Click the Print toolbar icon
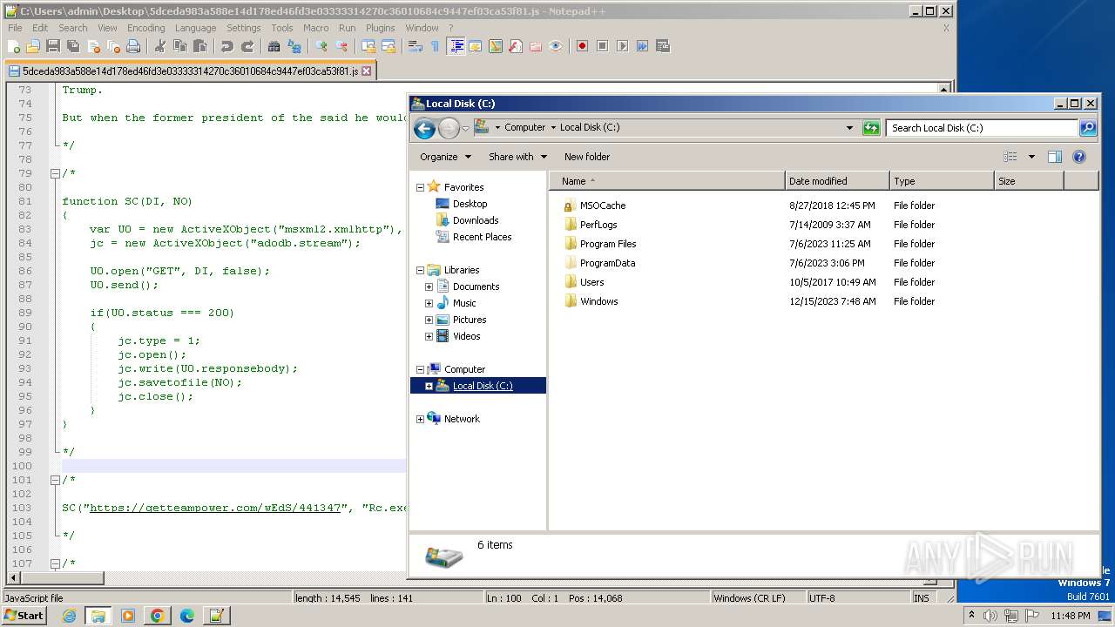1115x627 pixels. coord(132,46)
